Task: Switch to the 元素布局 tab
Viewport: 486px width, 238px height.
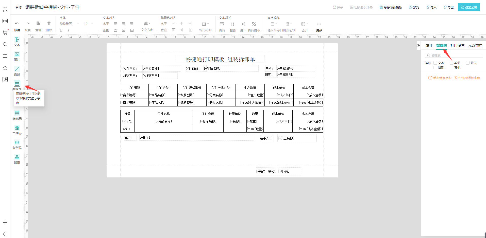Action: (x=475, y=45)
